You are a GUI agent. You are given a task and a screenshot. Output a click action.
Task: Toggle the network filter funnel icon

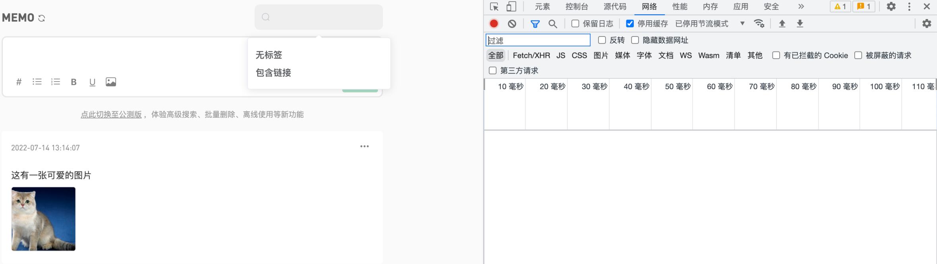coord(535,24)
